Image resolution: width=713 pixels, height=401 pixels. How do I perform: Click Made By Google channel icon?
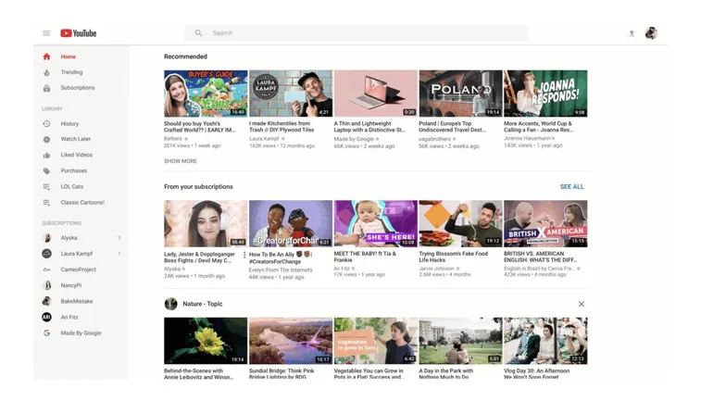click(x=46, y=332)
